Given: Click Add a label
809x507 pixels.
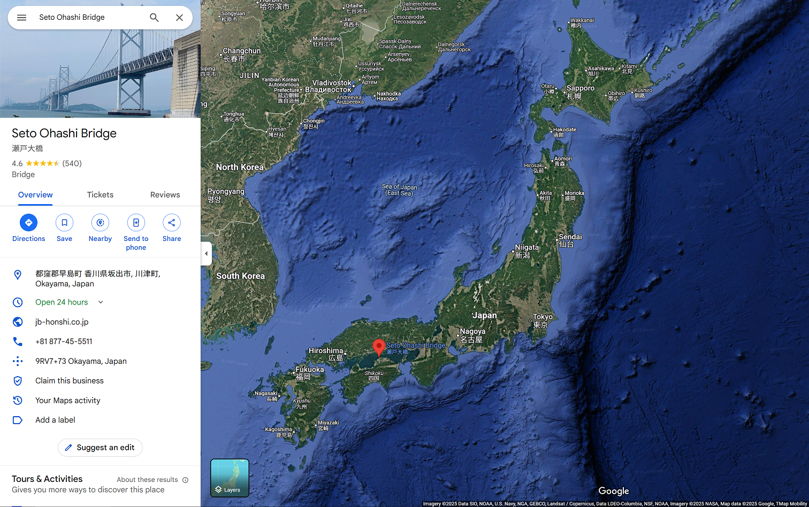Looking at the screenshot, I should (55, 420).
